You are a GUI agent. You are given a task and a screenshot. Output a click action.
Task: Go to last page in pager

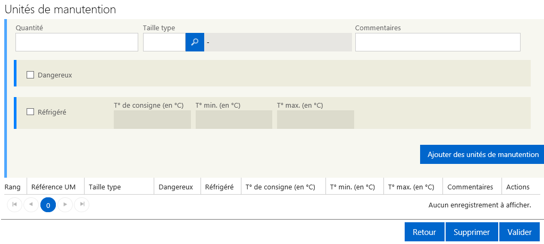pyautogui.click(x=82, y=205)
